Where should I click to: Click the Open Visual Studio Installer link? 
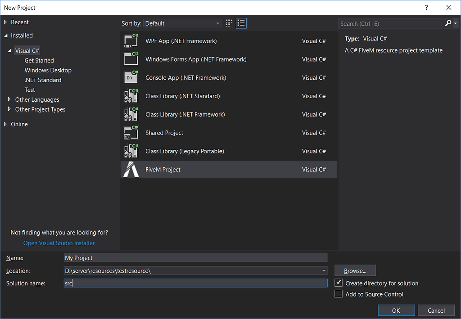(59, 243)
